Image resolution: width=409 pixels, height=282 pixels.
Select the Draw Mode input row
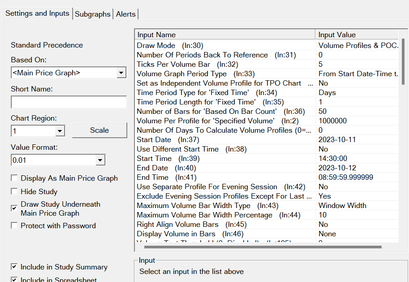pyautogui.click(x=225, y=45)
